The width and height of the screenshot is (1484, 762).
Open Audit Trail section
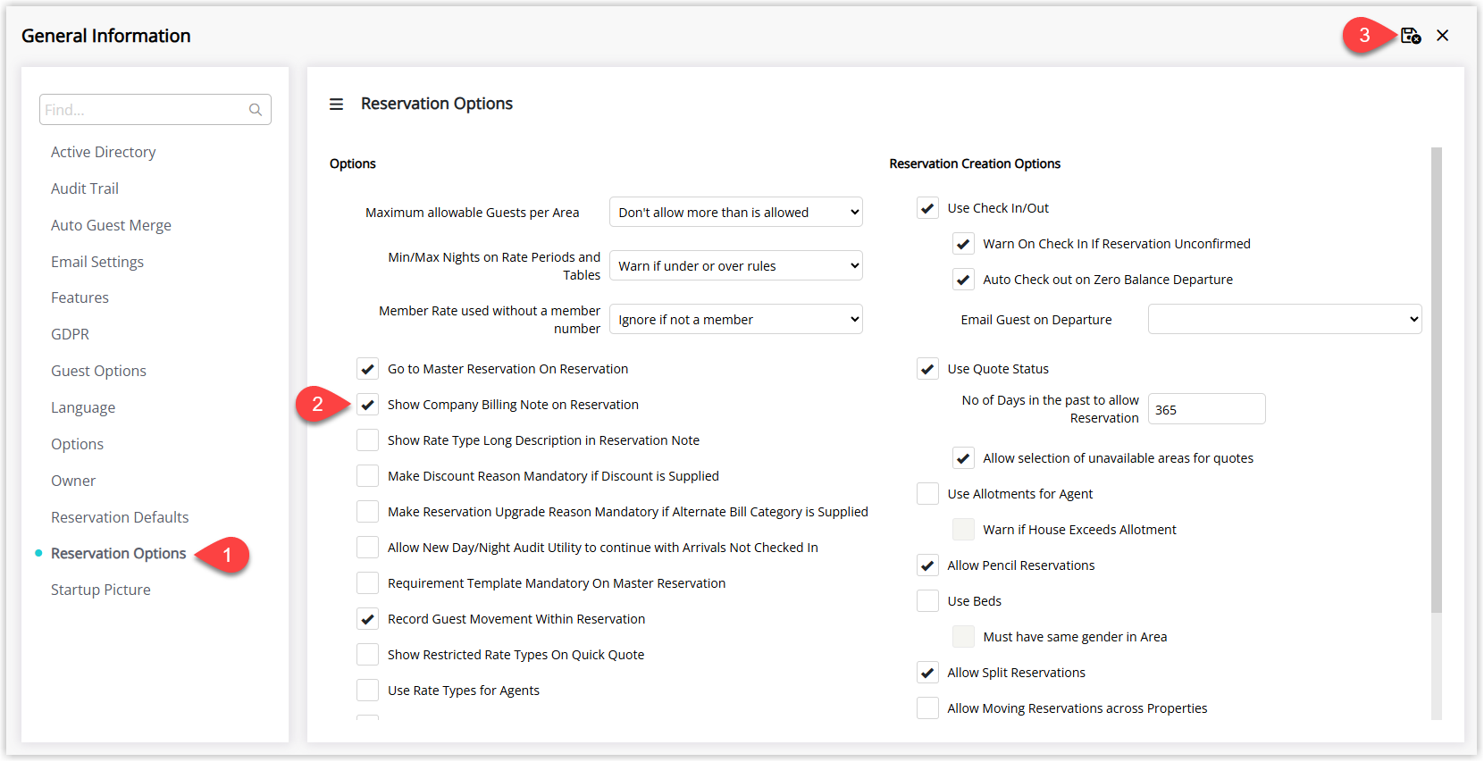click(85, 188)
